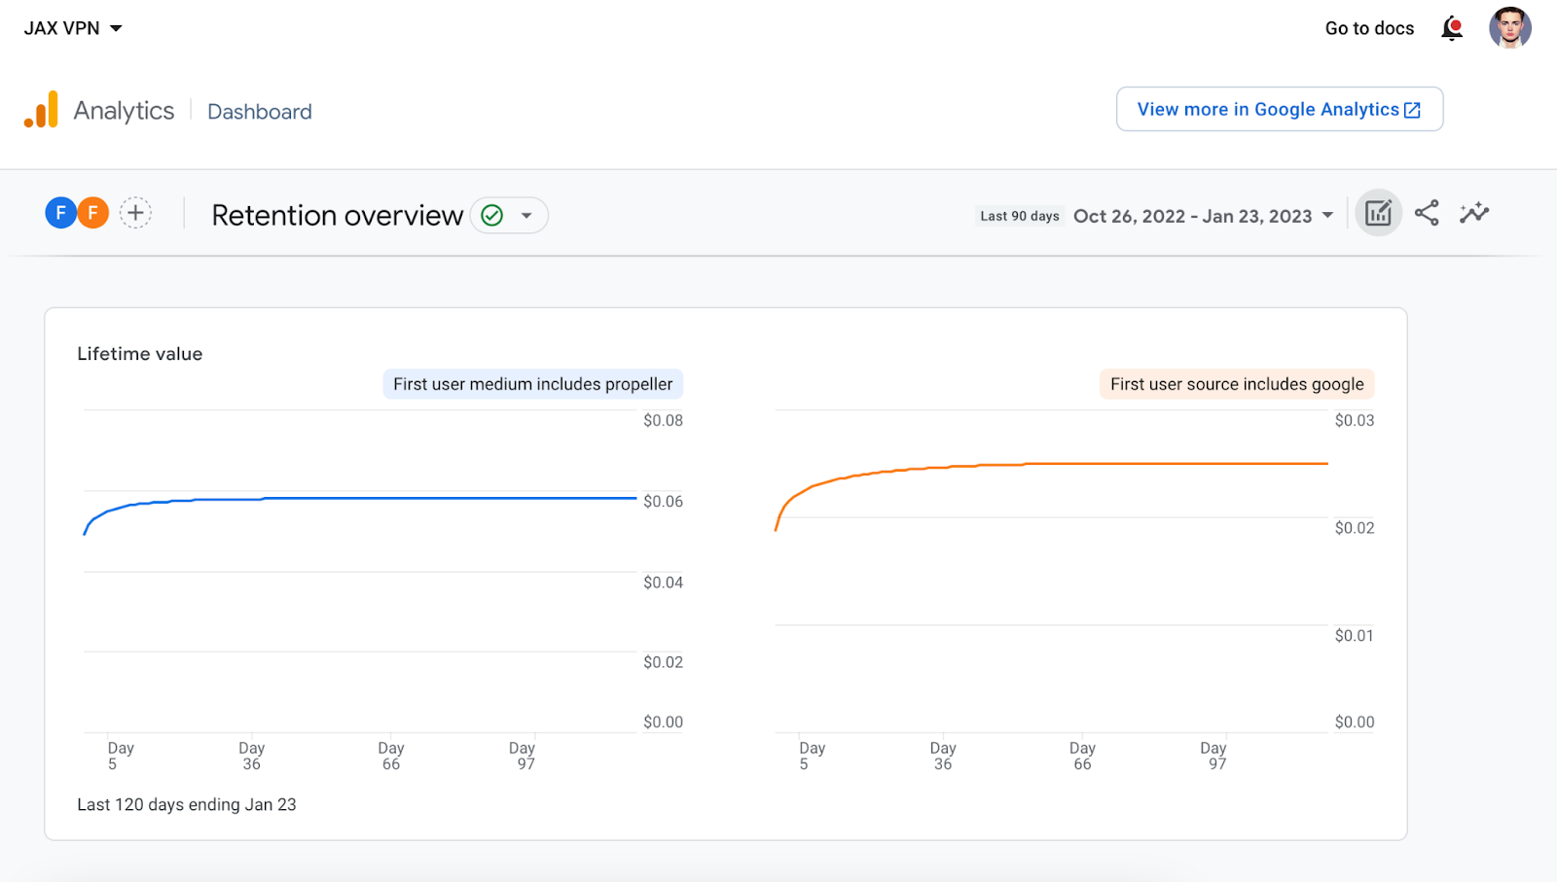The image size is (1557, 882).
Task: Click the green check status icon
Action: pyautogui.click(x=492, y=215)
